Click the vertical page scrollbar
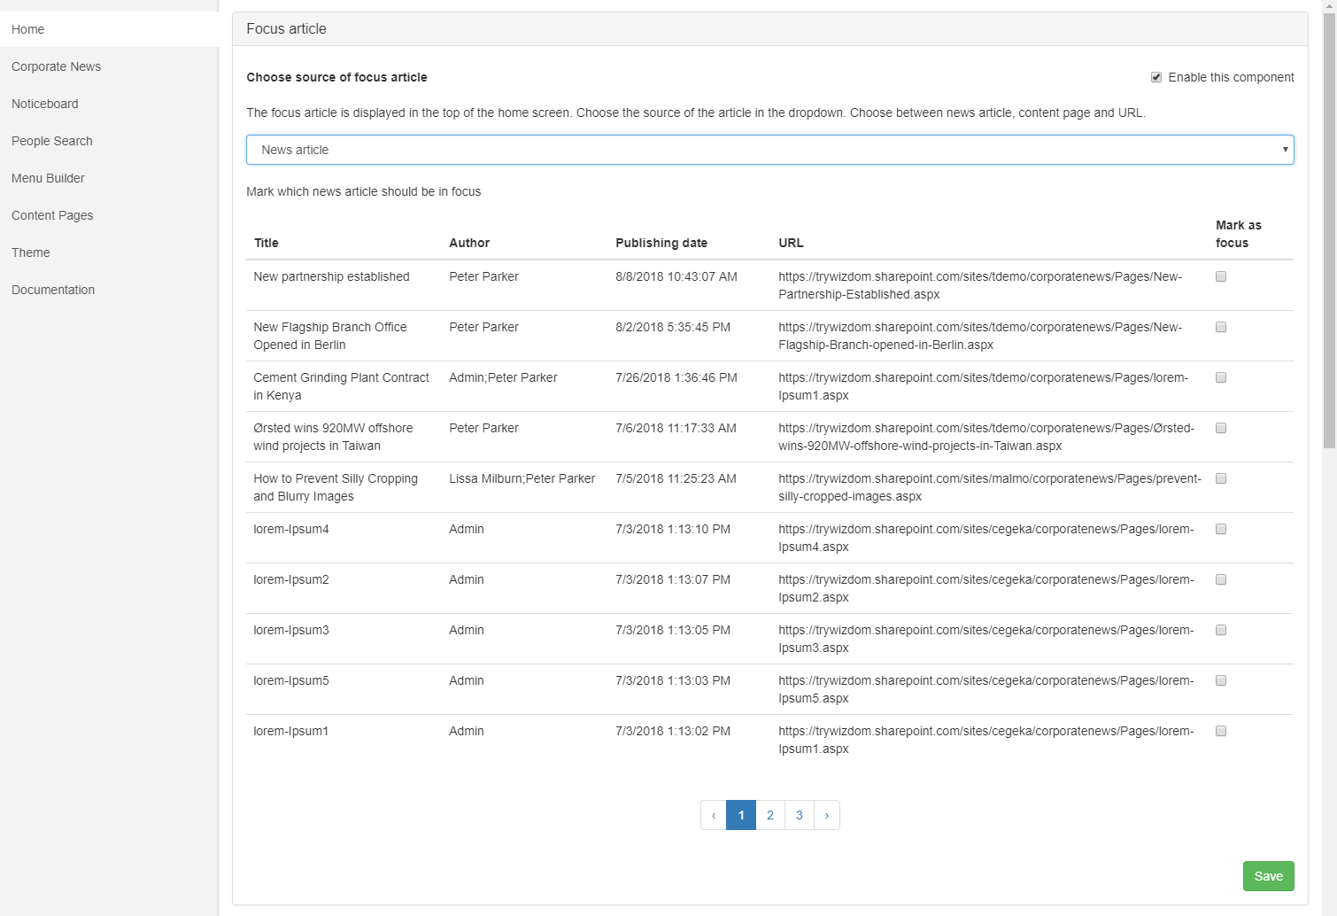The image size is (1337, 916). (x=1329, y=230)
